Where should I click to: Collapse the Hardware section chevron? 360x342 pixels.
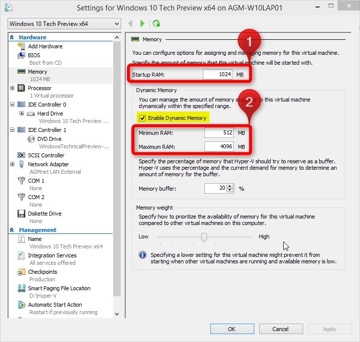point(12,37)
